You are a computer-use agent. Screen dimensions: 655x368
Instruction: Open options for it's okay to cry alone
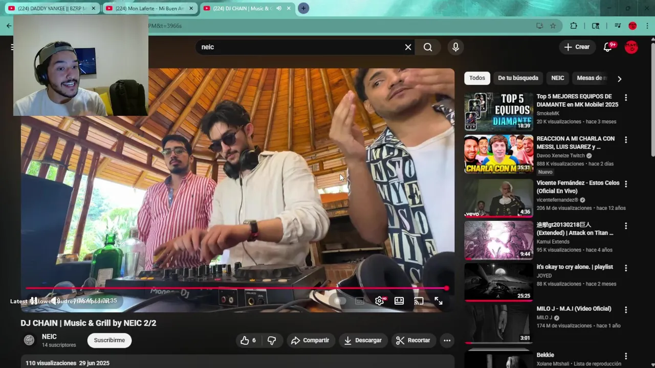pyautogui.click(x=625, y=268)
